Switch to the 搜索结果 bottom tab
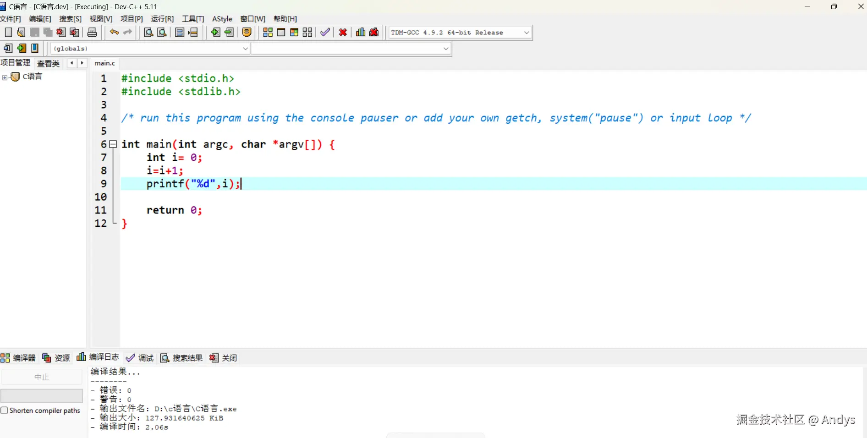Image resolution: width=867 pixels, height=438 pixels. coord(181,358)
